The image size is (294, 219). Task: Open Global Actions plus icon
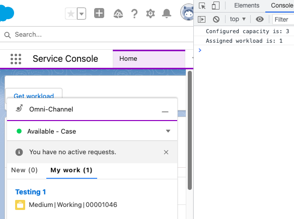point(99,13)
